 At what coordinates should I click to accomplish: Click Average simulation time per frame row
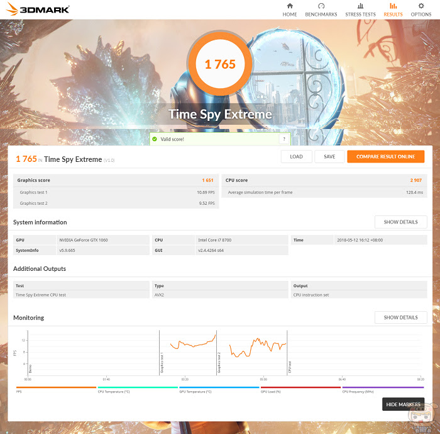pos(324,192)
